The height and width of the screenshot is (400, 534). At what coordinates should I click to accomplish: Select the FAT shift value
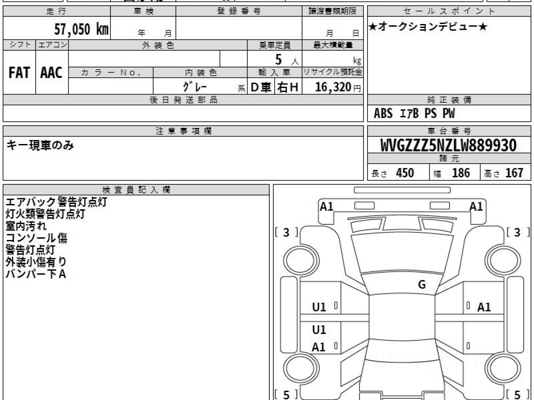19,73
